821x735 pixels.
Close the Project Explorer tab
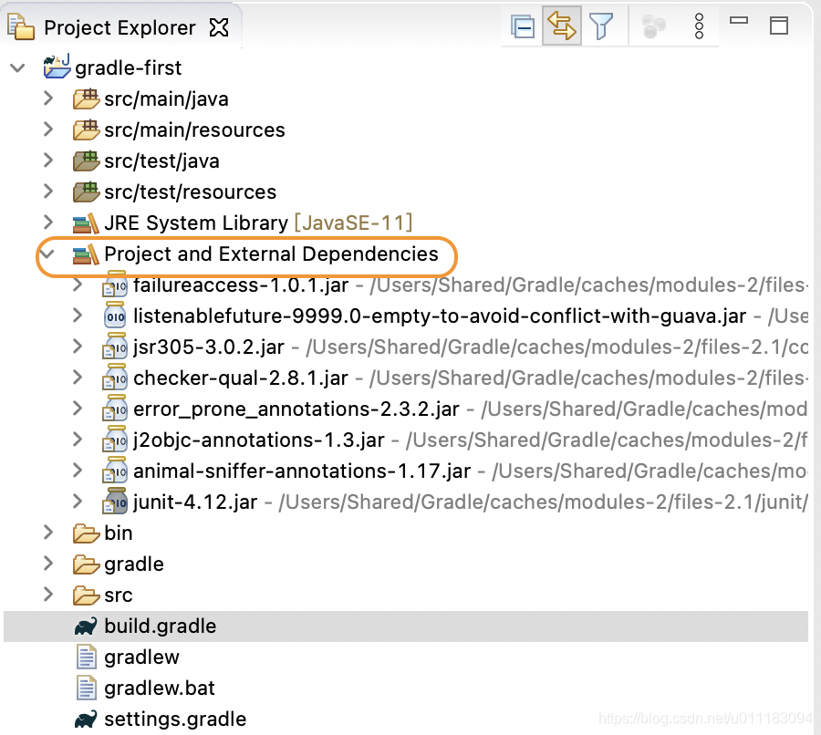(219, 26)
